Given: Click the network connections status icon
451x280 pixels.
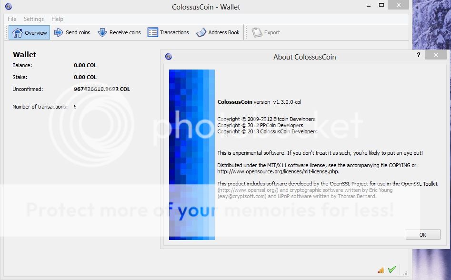Looking at the screenshot, I should click(x=381, y=270).
